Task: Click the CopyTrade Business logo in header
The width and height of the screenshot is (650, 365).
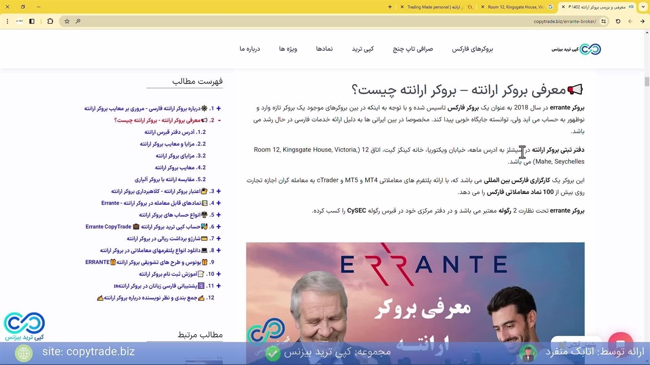Action: [x=576, y=49]
